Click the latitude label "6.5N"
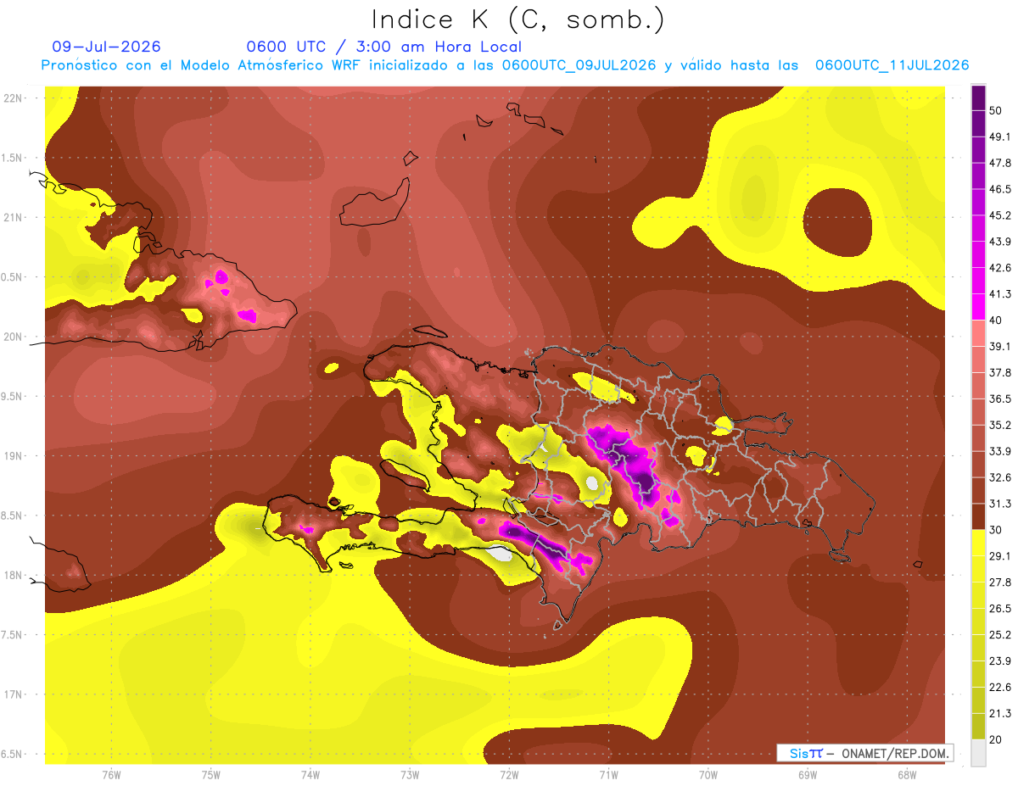 [x=13, y=755]
